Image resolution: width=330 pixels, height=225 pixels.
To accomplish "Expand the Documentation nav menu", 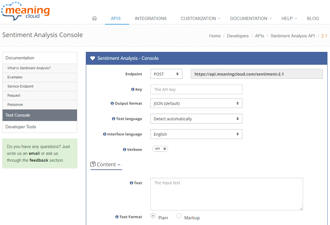I will 251,18.
